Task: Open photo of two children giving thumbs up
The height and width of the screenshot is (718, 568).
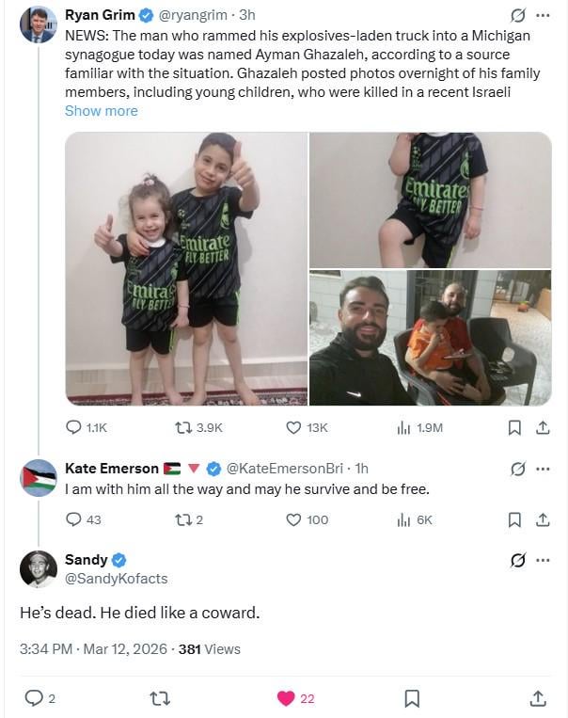Action: pyautogui.click(x=186, y=269)
